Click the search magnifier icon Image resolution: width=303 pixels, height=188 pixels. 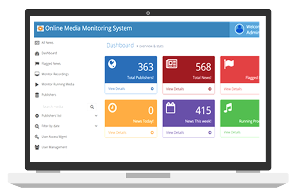click(92, 107)
